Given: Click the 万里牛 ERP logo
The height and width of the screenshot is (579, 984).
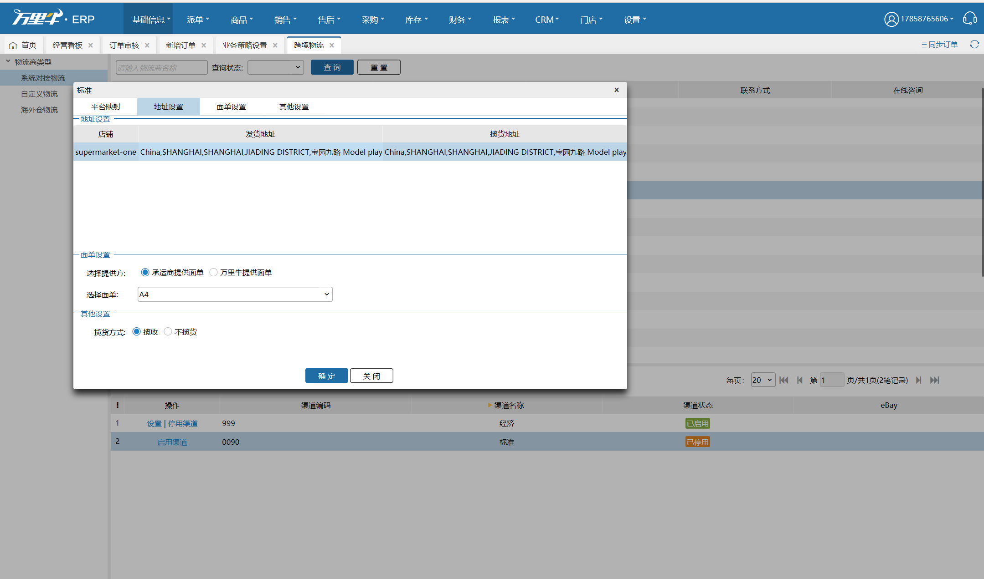Looking at the screenshot, I should click(53, 18).
